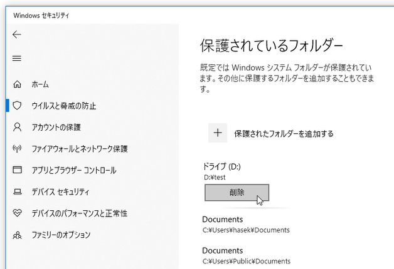Click the back arrow icon
The width and height of the screenshot is (394, 269).
point(17,34)
